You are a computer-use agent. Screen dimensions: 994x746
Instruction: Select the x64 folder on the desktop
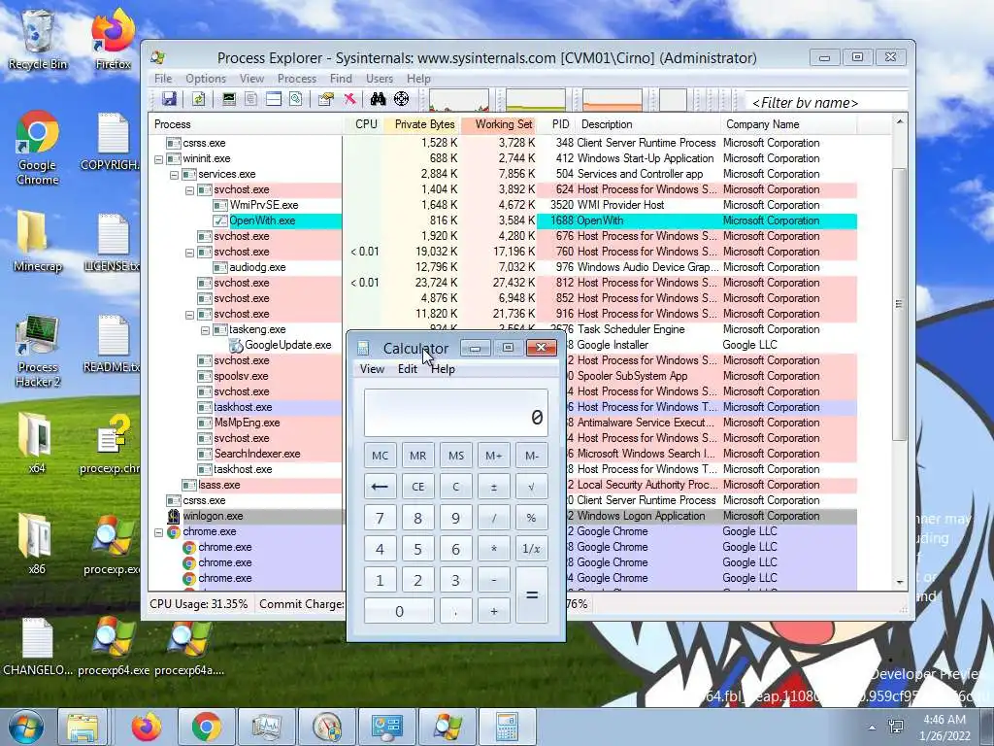(x=37, y=443)
